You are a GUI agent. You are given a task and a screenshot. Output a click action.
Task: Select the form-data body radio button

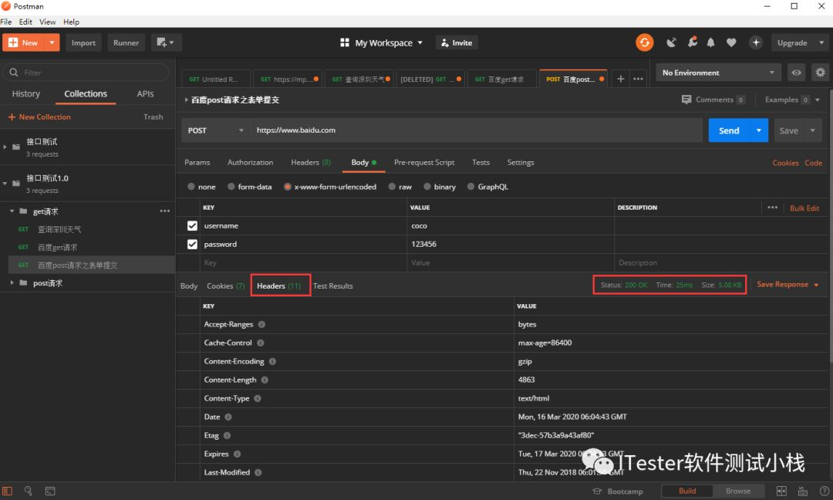pos(231,187)
